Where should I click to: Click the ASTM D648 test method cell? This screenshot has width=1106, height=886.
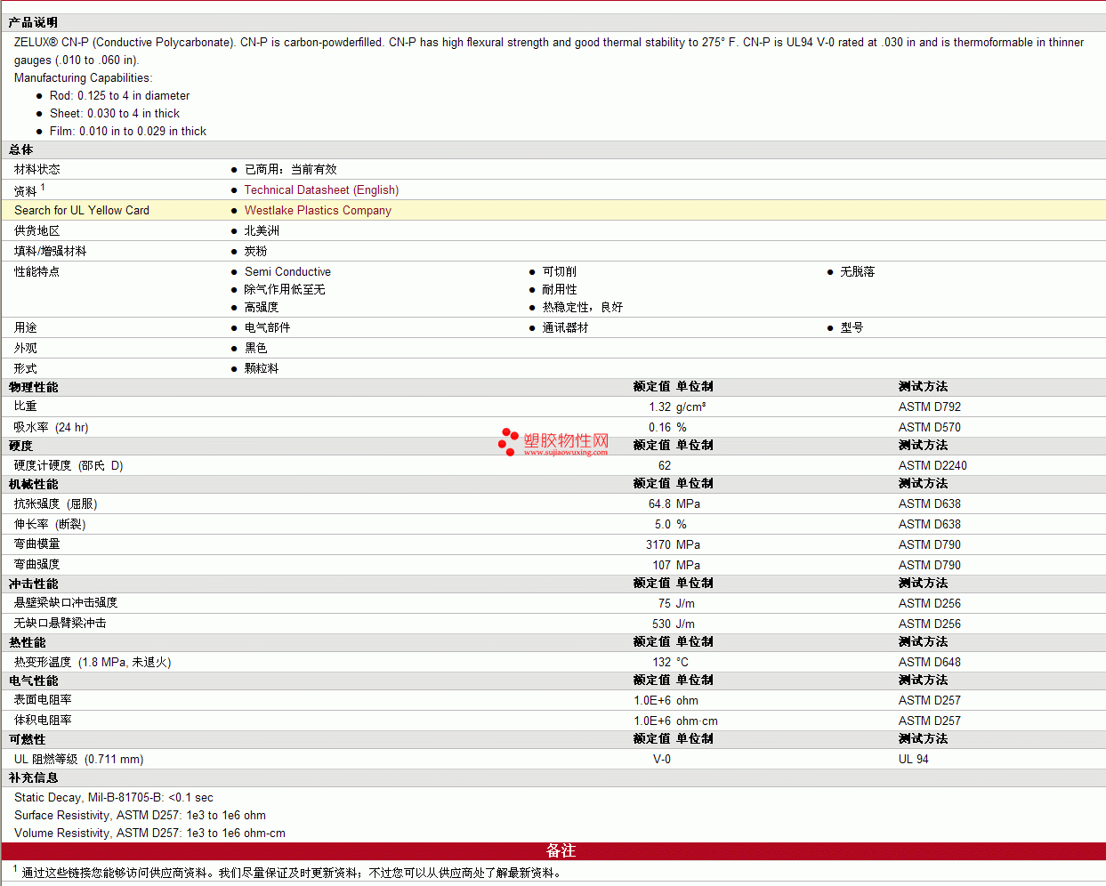click(x=929, y=662)
